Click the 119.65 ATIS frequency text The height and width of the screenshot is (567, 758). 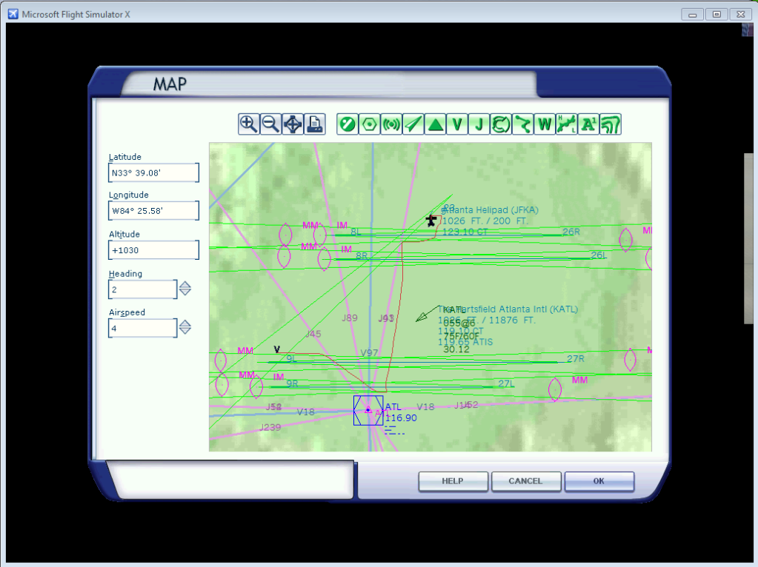(x=465, y=342)
